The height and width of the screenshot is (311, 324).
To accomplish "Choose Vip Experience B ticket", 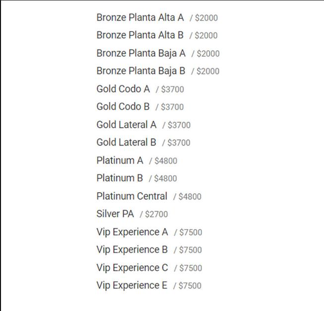I will [x=132, y=250].
